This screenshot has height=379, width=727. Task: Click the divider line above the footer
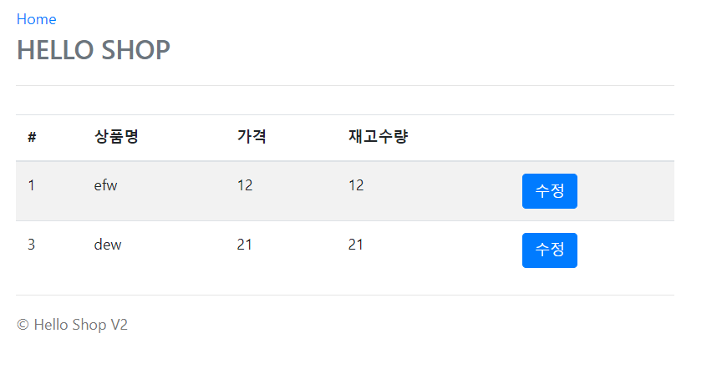click(x=344, y=295)
